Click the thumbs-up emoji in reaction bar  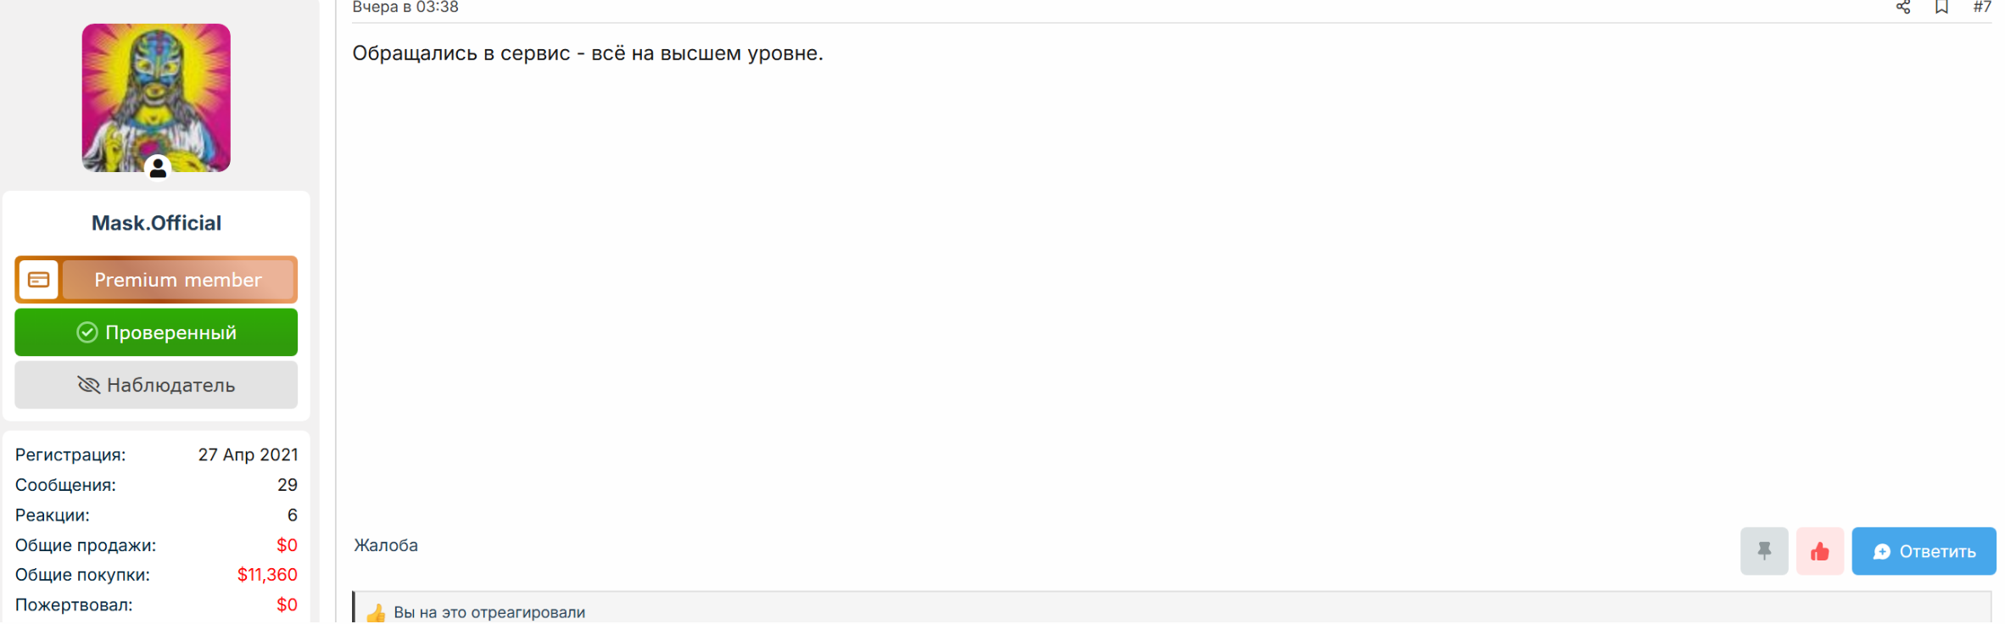pos(376,613)
